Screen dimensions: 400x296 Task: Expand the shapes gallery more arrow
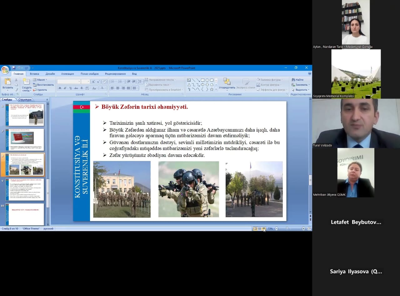216,89
